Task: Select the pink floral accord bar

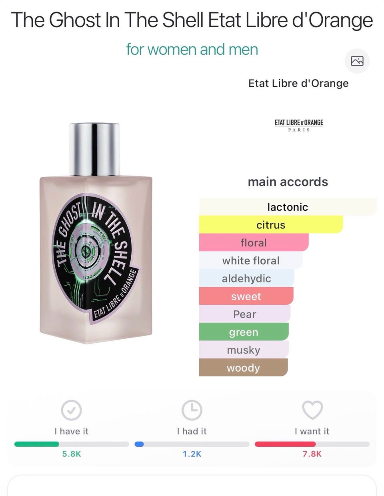Action: click(254, 243)
